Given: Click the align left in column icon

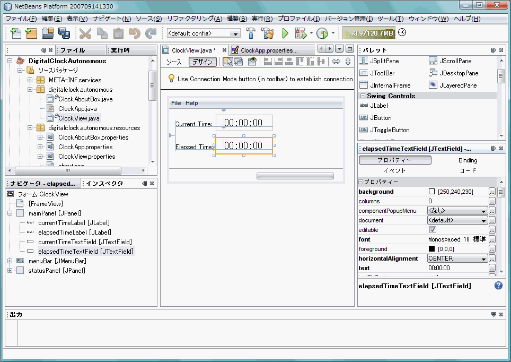Looking at the screenshot, I should pyautogui.click(x=268, y=62).
